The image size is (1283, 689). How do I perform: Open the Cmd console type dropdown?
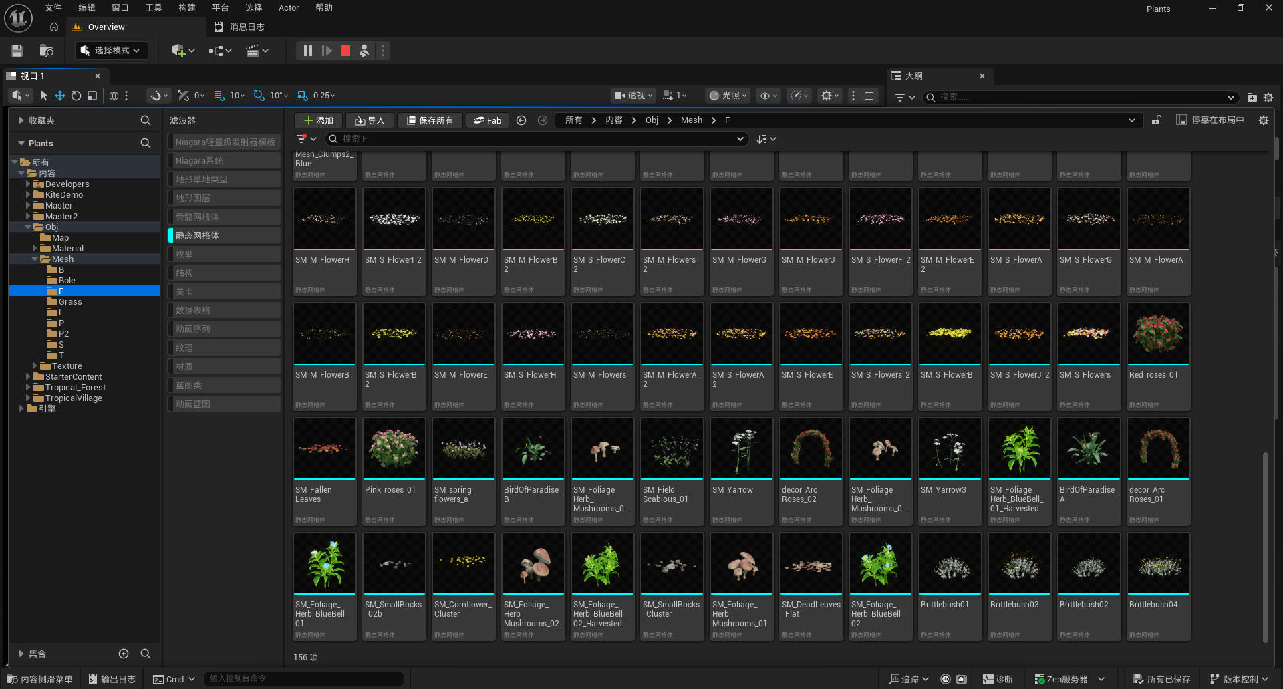tap(174, 679)
